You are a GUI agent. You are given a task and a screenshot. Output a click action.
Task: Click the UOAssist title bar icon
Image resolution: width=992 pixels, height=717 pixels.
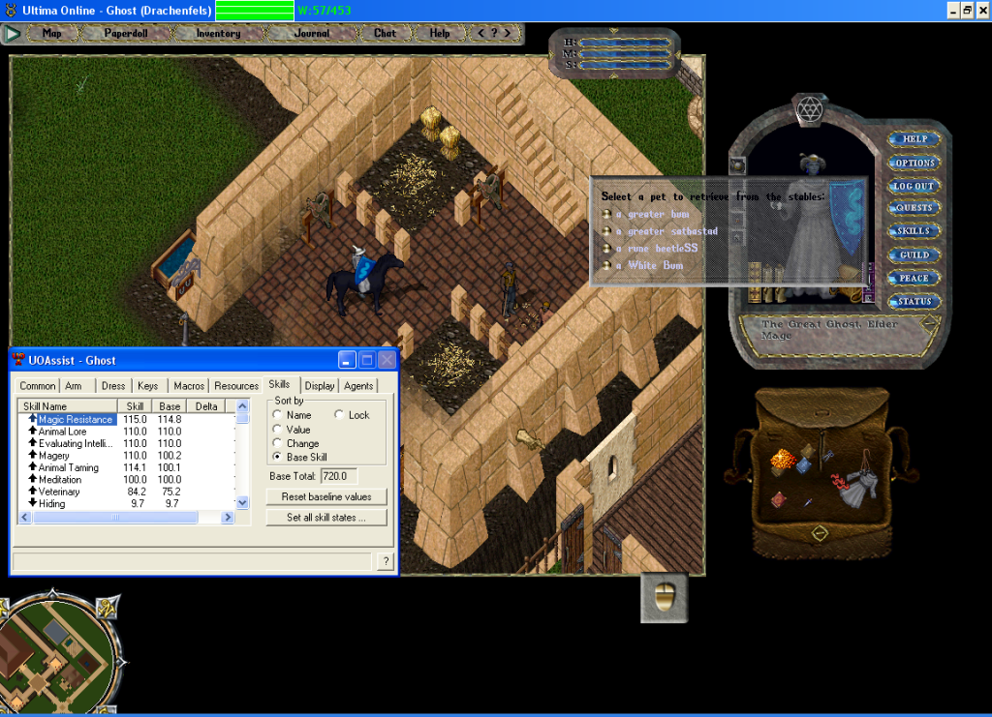[17, 360]
